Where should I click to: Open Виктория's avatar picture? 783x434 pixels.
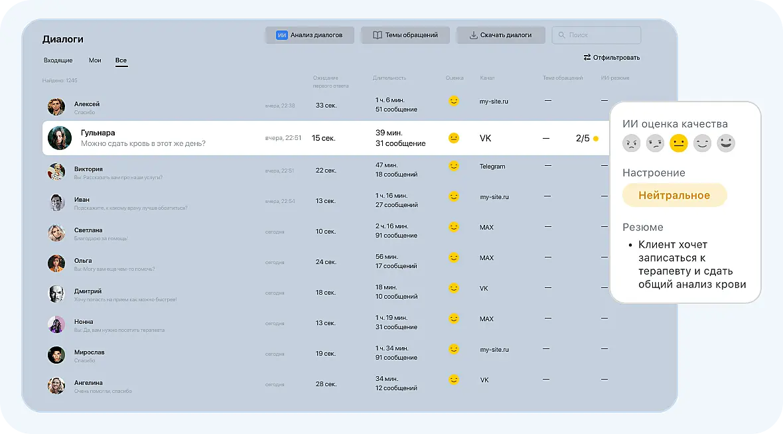point(56,172)
